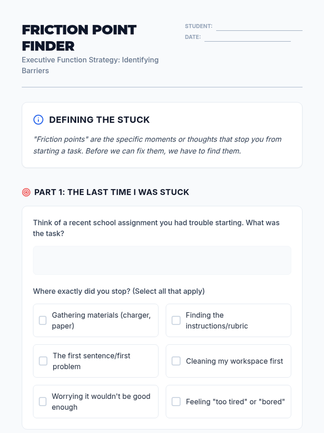Click the Student label

[x=198, y=26]
